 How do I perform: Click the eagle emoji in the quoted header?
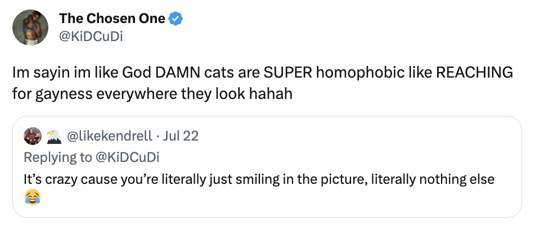[53, 135]
